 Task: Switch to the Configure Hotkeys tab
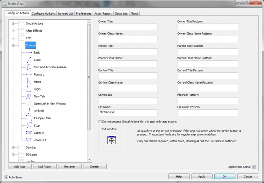coord(43,13)
